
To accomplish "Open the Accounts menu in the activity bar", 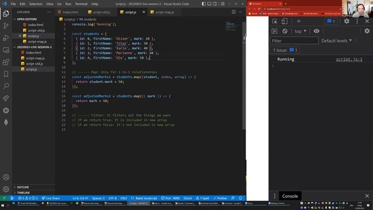I will click(x=6, y=177).
